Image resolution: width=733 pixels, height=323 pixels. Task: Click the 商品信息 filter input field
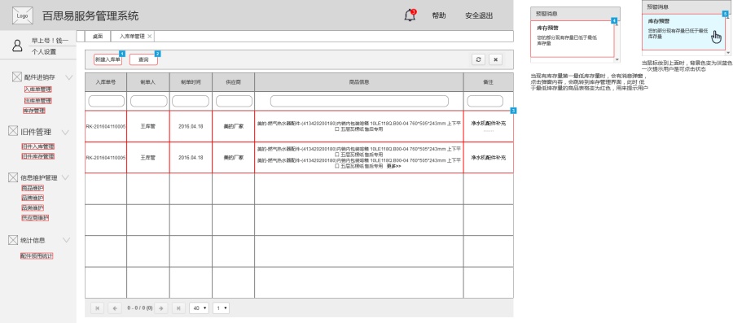(x=359, y=101)
